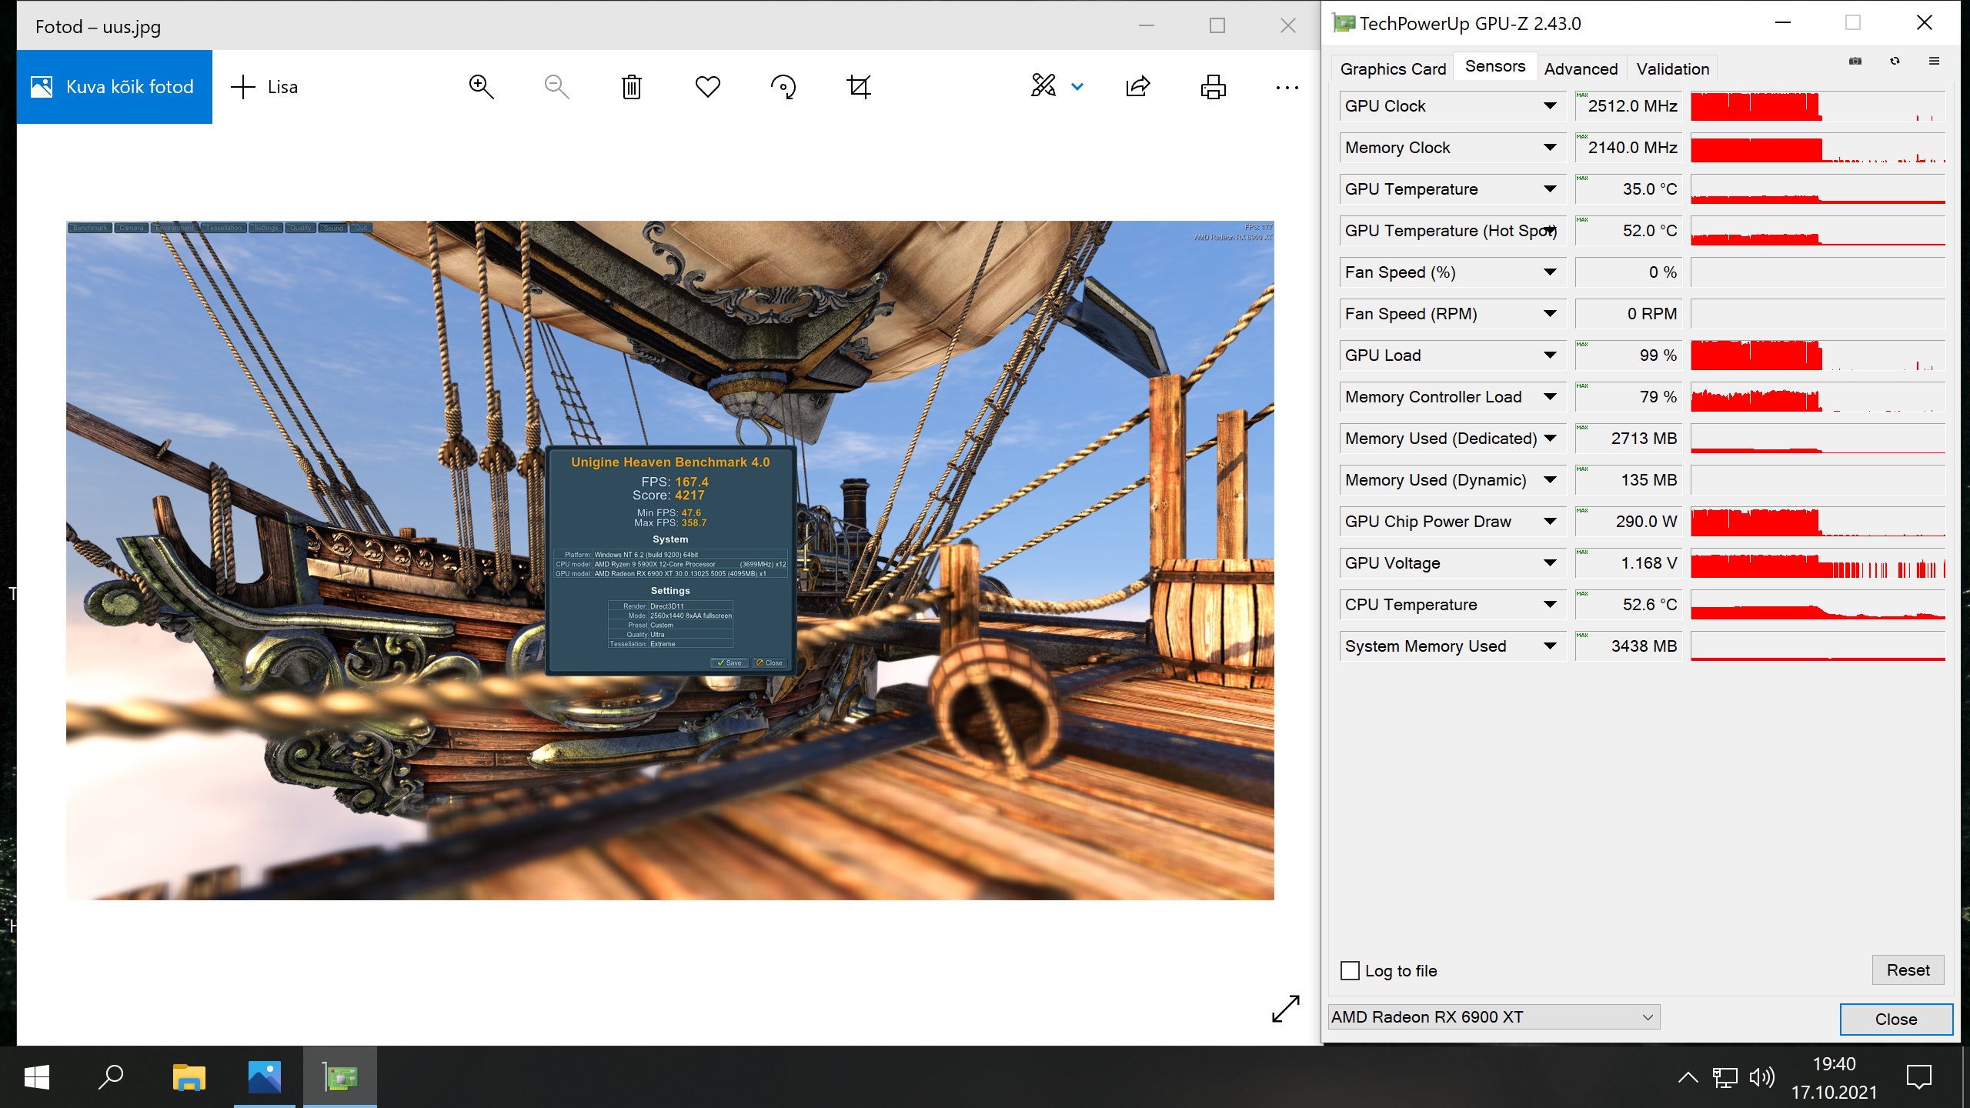Viewport: 1970px width, 1108px height.
Task: Click the GPU-Z Close button
Action: point(1896,1020)
